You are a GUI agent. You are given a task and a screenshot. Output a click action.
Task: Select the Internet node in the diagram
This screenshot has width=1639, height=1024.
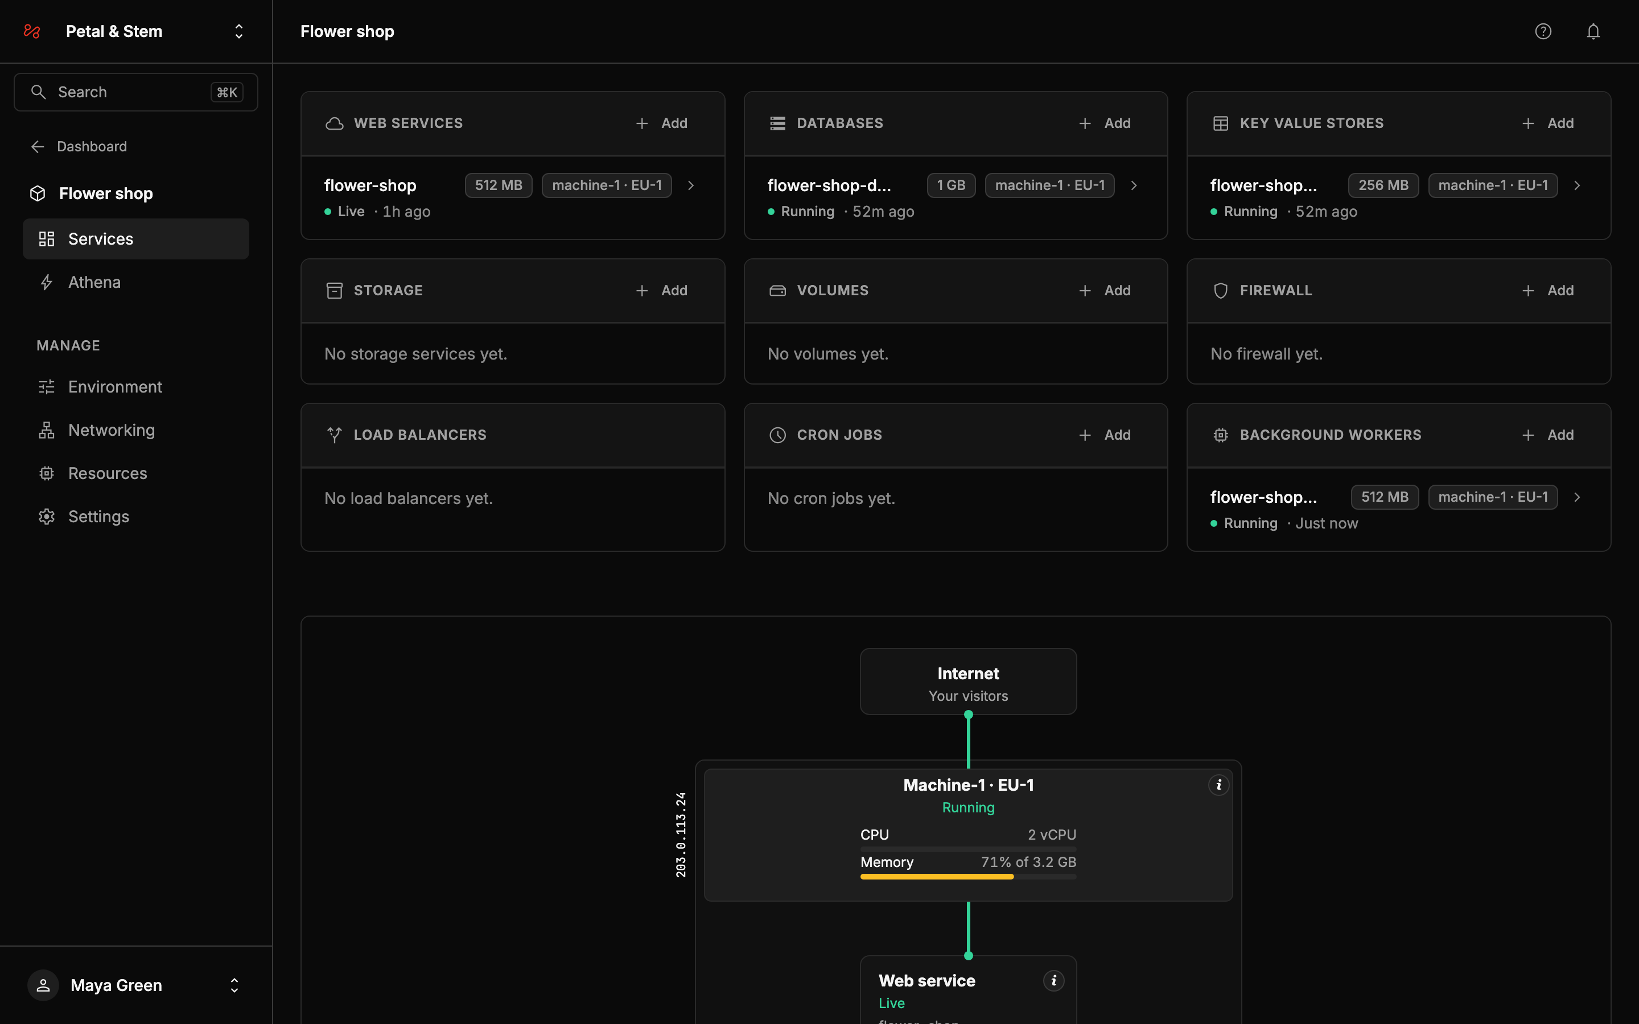tap(968, 682)
